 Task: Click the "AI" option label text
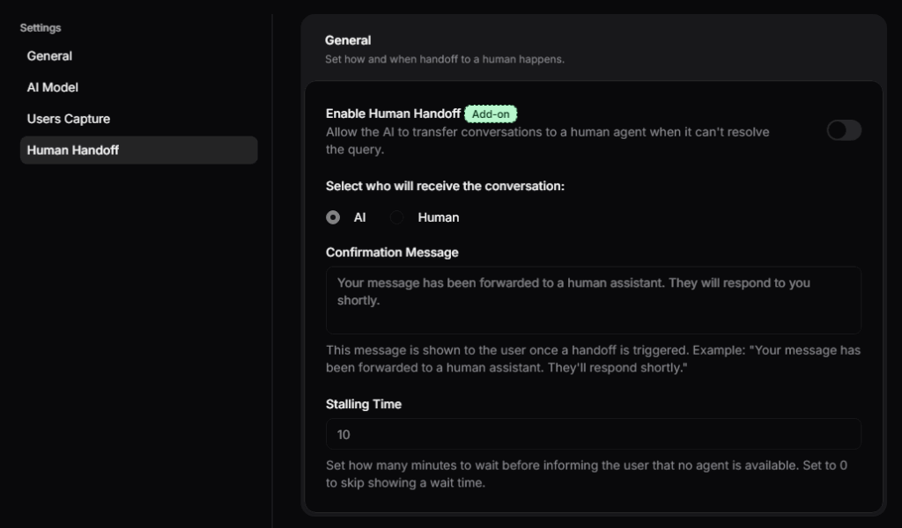[360, 217]
